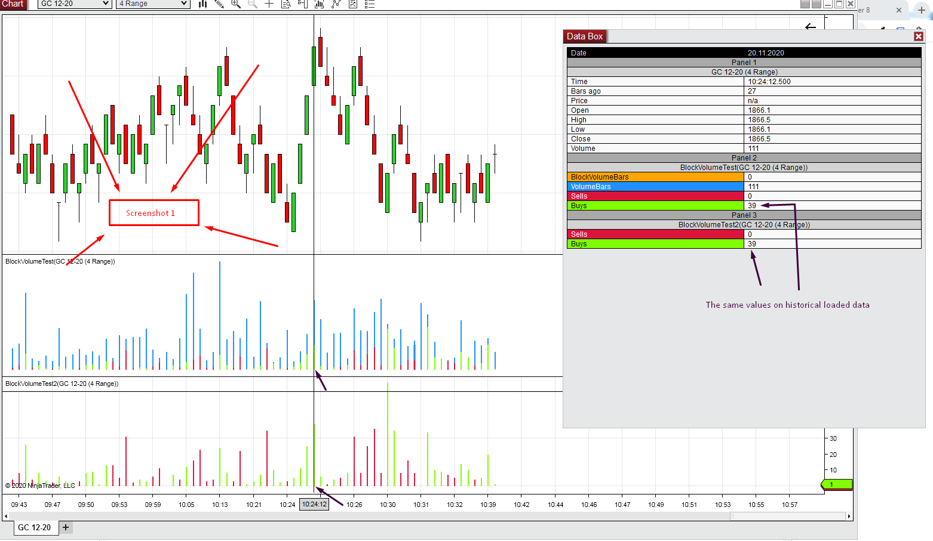
Task: Click the VolumeBars value 111
Action: (x=754, y=187)
